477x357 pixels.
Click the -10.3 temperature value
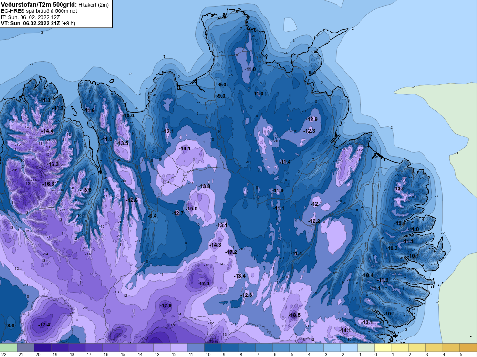tap(392, 248)
